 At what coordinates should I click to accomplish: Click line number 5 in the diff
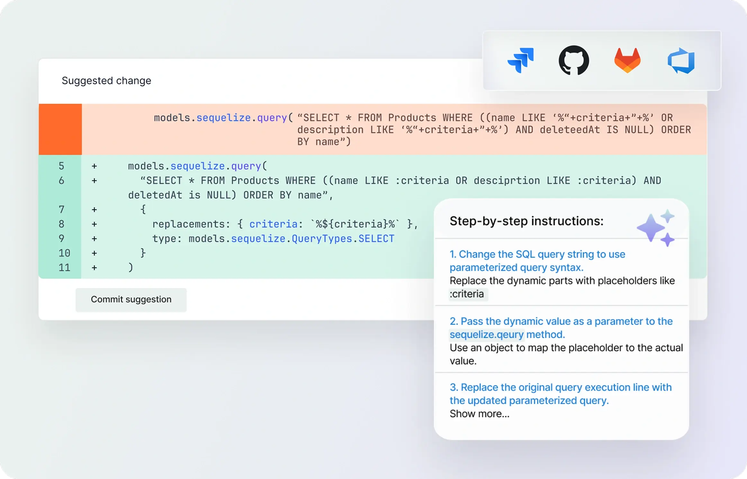pyautogui.click(x=61, y=166)
